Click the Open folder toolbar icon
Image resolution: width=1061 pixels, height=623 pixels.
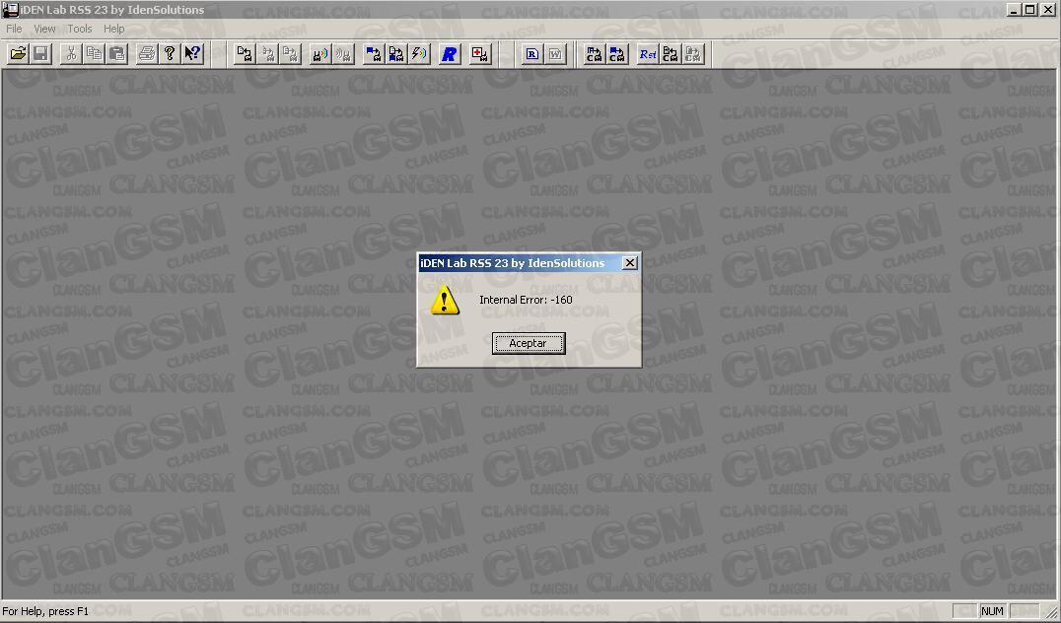pos(19,54)
